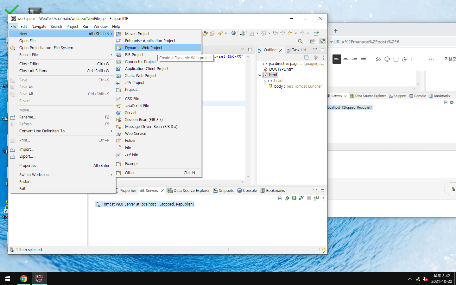Collapse the html node in Outline
The width and height of the screenshot is (456, 285).
coord(260,75)
